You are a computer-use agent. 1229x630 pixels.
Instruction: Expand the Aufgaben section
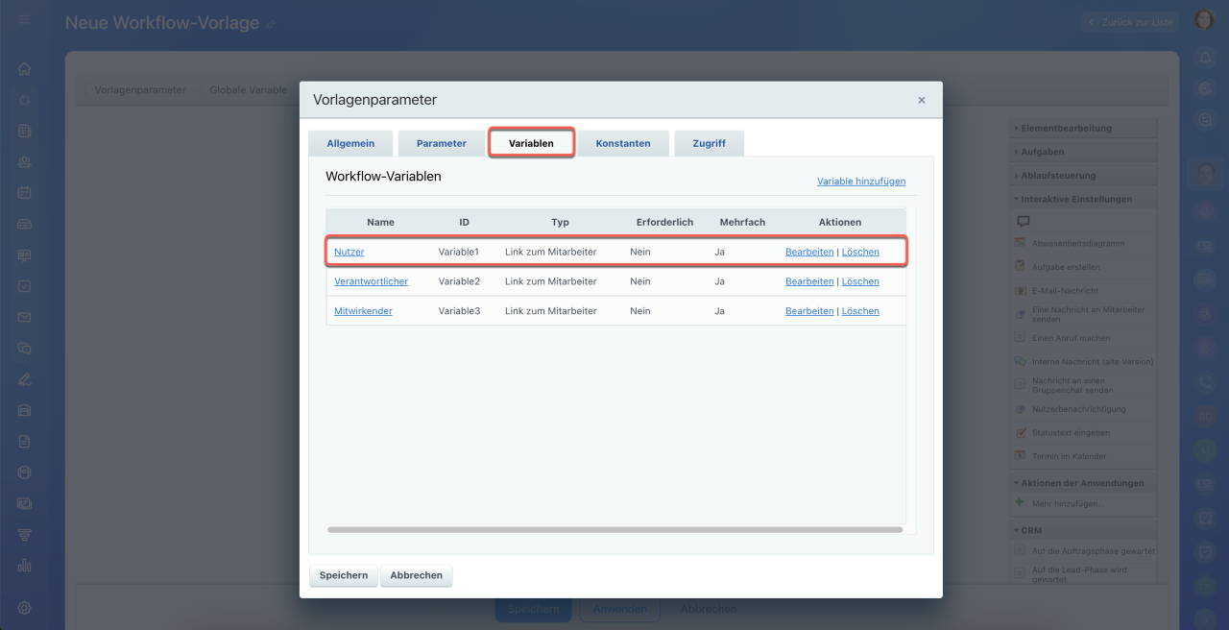[1042, 152]
